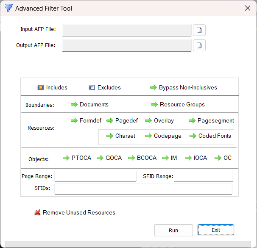
Task: Toggle the Formdef resource arrow icon
Action: (x=74, y=121)
